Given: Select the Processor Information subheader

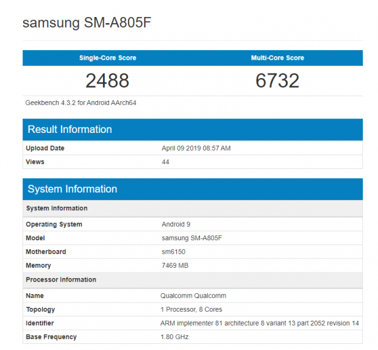Looking at the screenshot, I should pos(61,280).
